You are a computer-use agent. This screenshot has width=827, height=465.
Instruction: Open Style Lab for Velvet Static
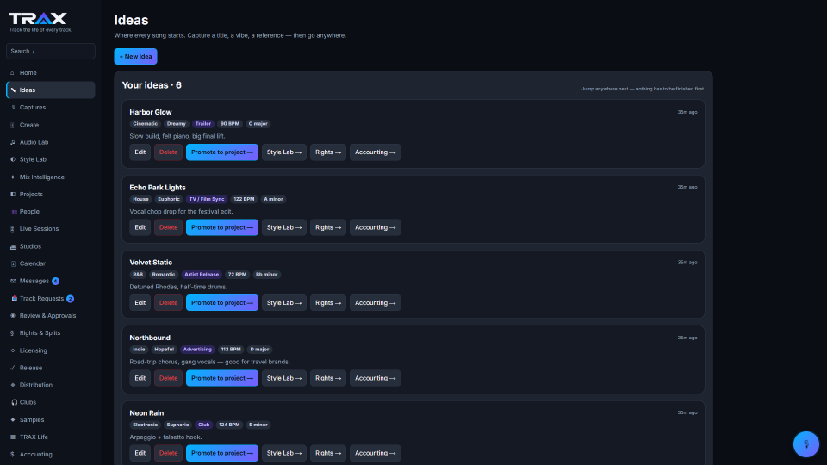pos(284,302)
